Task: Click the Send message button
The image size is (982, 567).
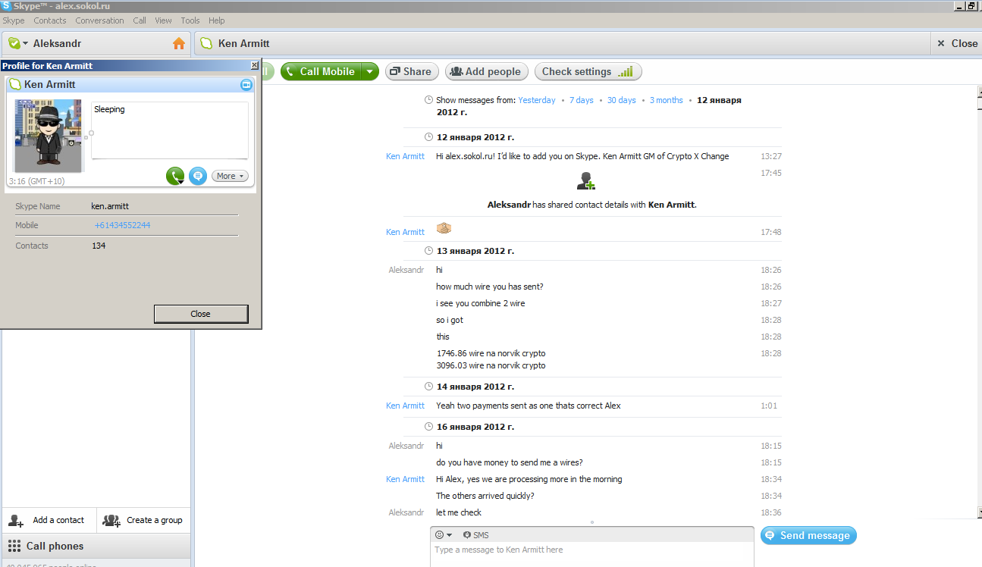Action: click(x=808, y=535)
